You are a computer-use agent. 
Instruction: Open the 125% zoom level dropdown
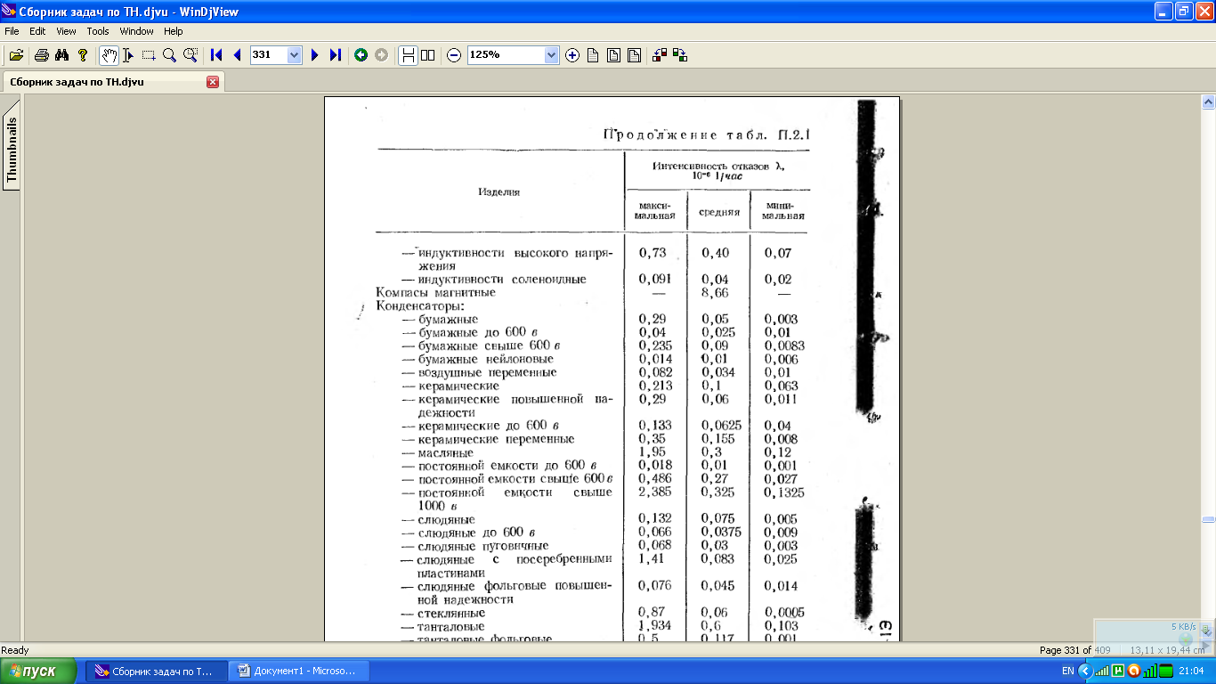tap(551, 55)
